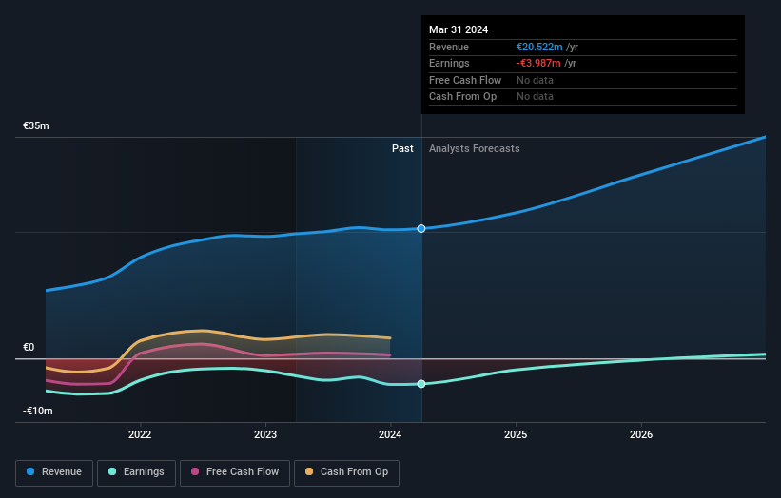
Task: Click the 2025 x-axis label
Action: point(516,434)
